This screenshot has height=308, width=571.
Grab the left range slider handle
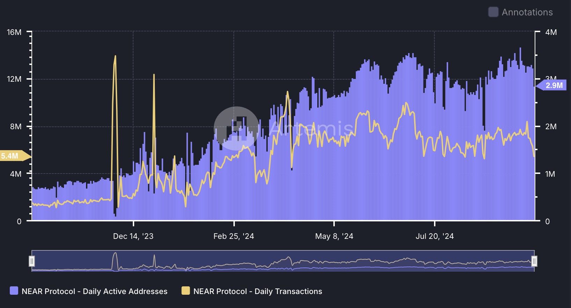(32, 261)
